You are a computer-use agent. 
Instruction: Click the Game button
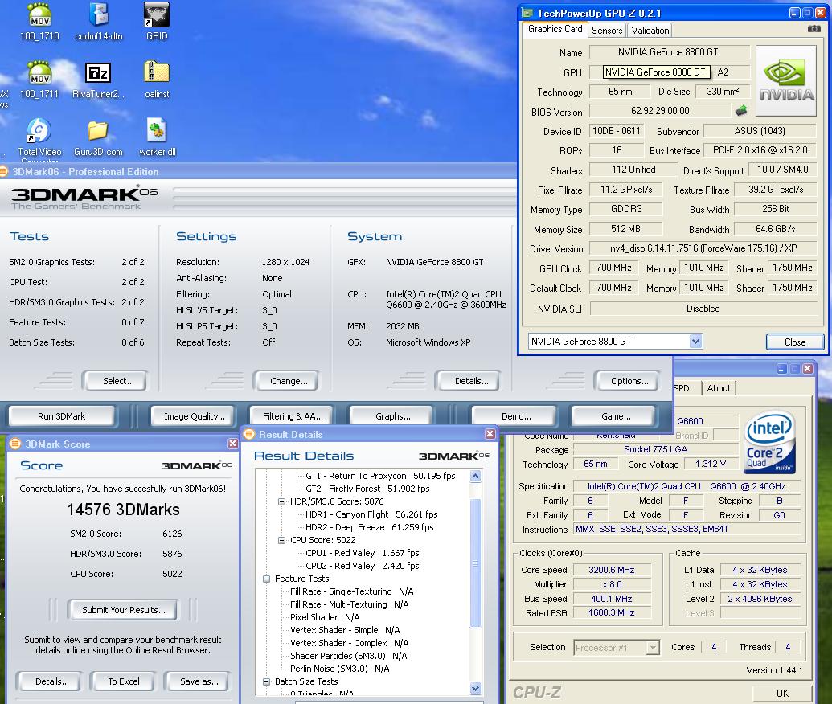[616, 416]
